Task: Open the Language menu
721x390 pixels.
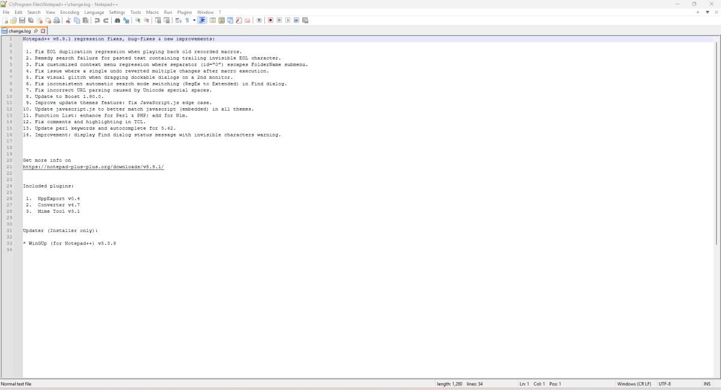Action: (x=94, y=12)
